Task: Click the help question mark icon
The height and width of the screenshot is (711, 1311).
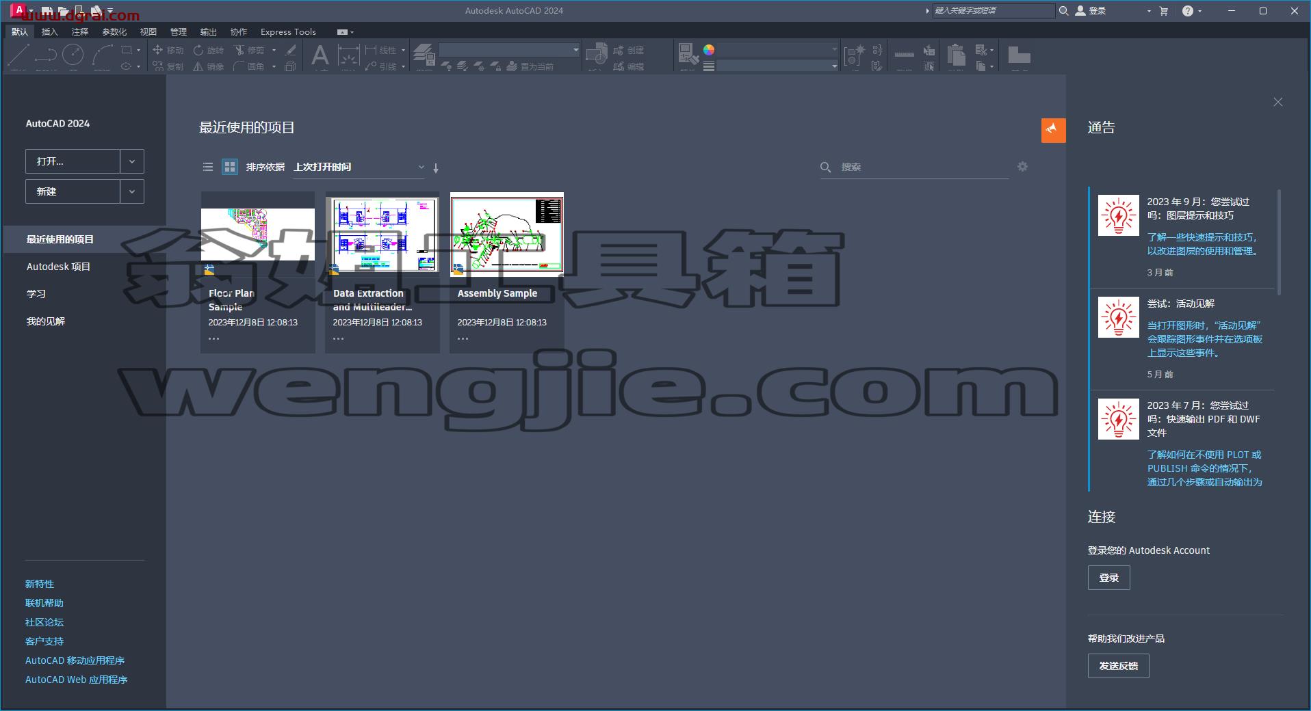Action: pos(1188,11)
